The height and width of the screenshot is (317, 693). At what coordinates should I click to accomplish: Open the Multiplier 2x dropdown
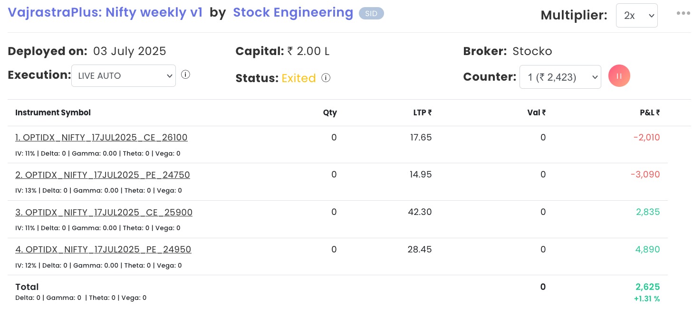(636, 16)
